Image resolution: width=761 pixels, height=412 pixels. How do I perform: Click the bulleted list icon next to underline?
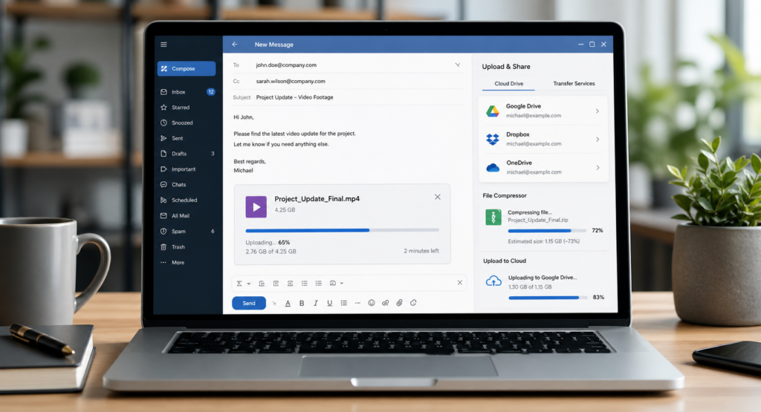pyautogui.click(x=343, y=303)
